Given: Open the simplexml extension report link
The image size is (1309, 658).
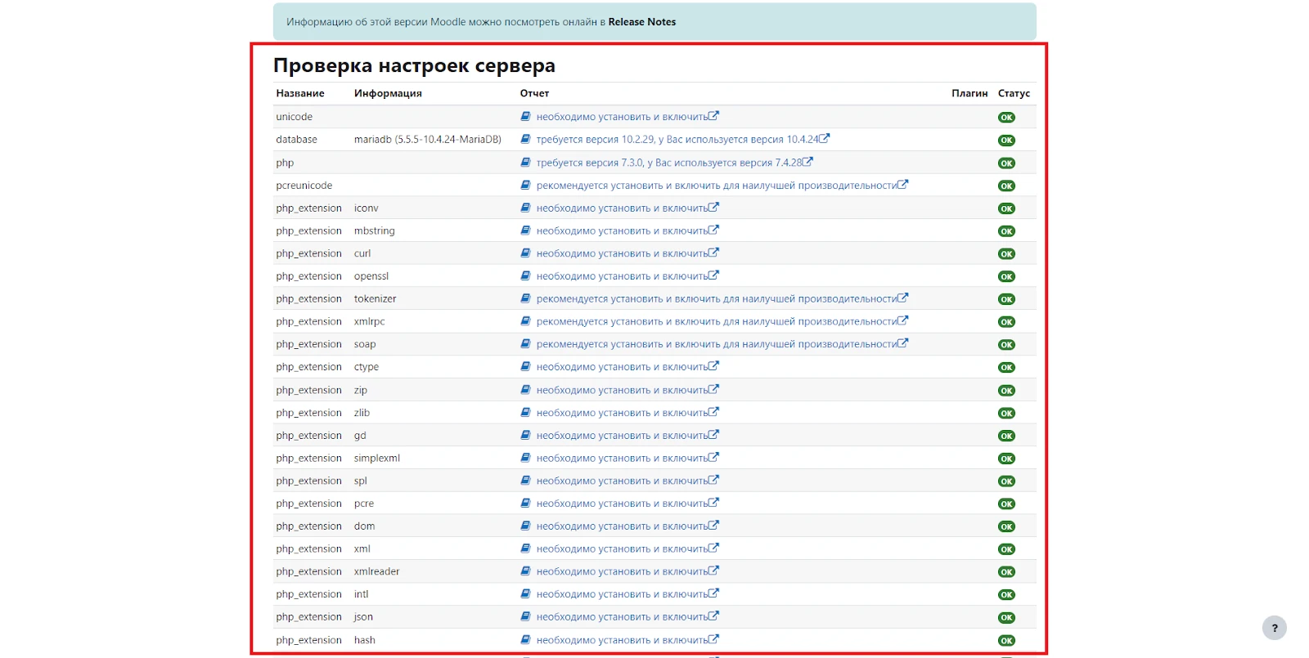Looking at the screenshot, I should click(x=621, y=459).
